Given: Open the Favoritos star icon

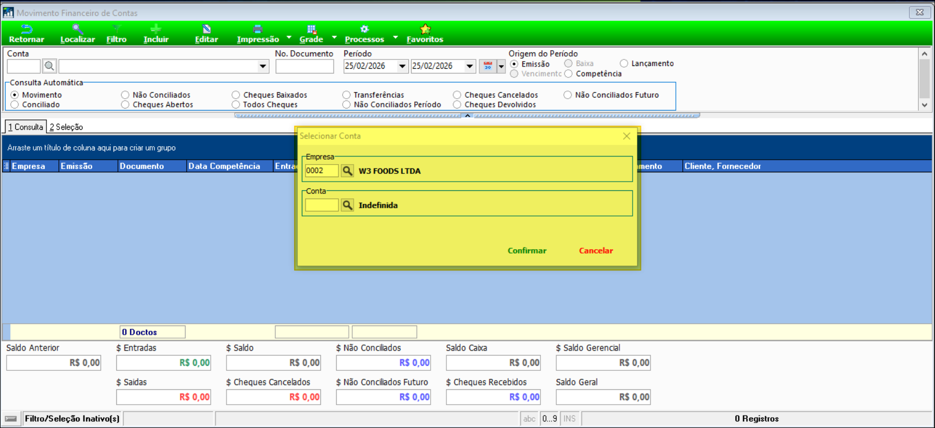Looking at the screenshot, I should (425, 29).
